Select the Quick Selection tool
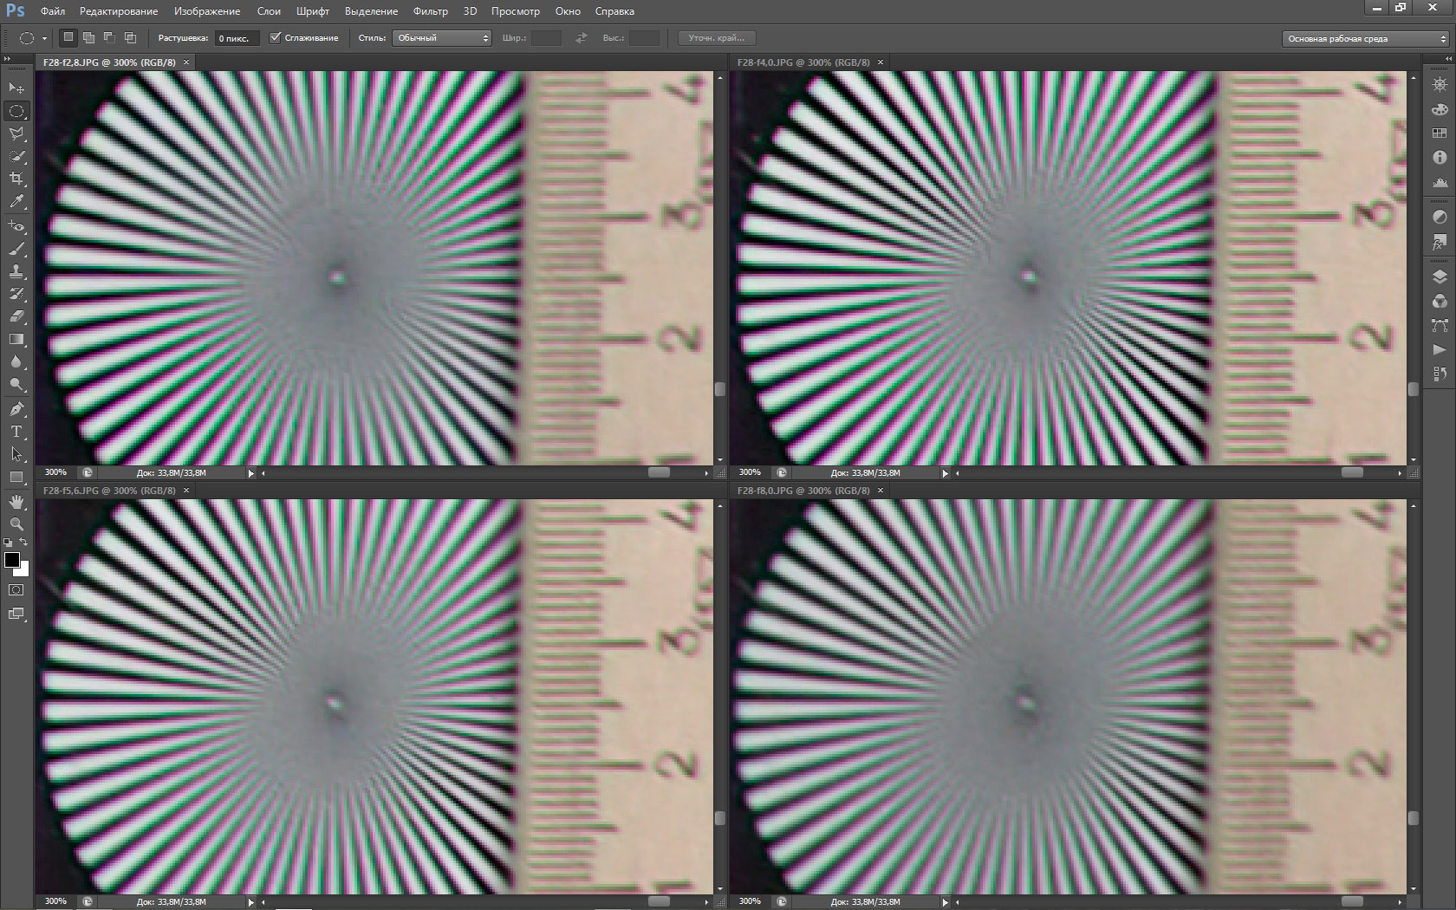This screenshot has height=910, width=1456. point(16,156)
